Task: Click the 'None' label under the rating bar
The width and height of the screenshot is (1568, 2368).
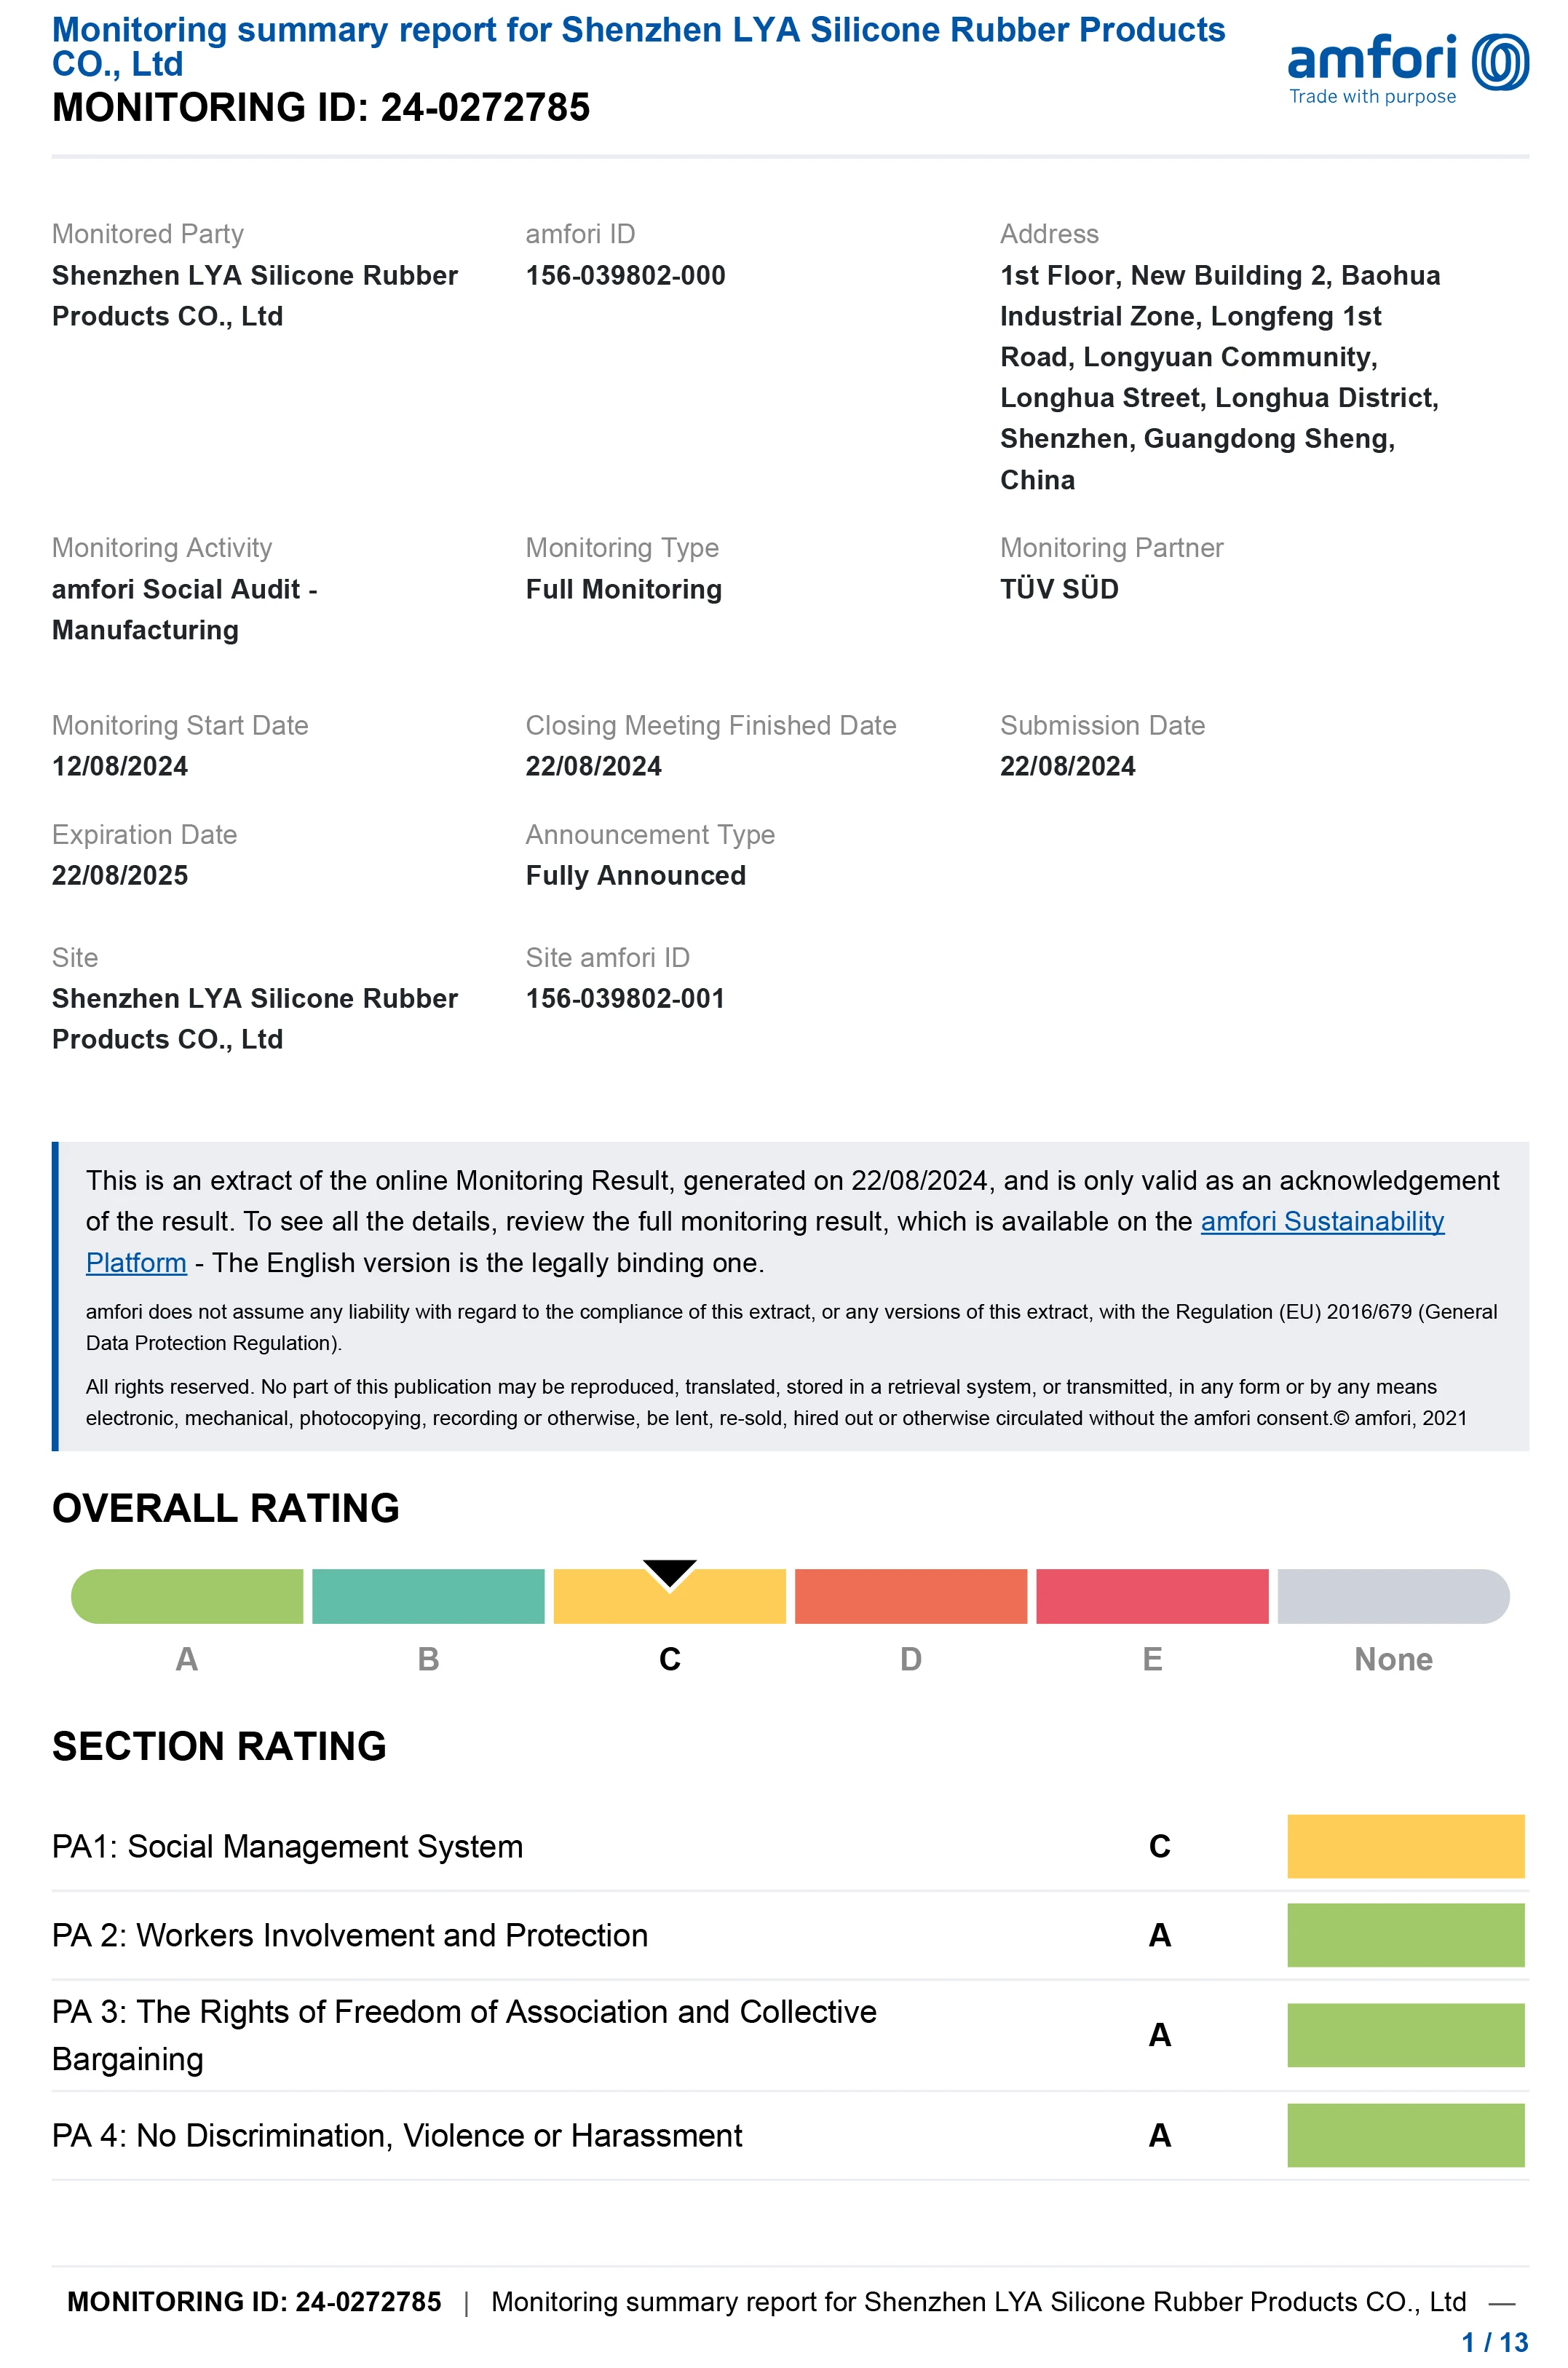Action: pos(1393,1659)
